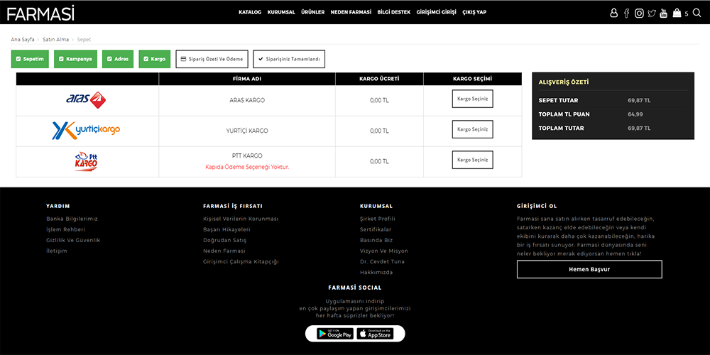Open Vizyon Ve Misyon link

[x=384, y=251]
